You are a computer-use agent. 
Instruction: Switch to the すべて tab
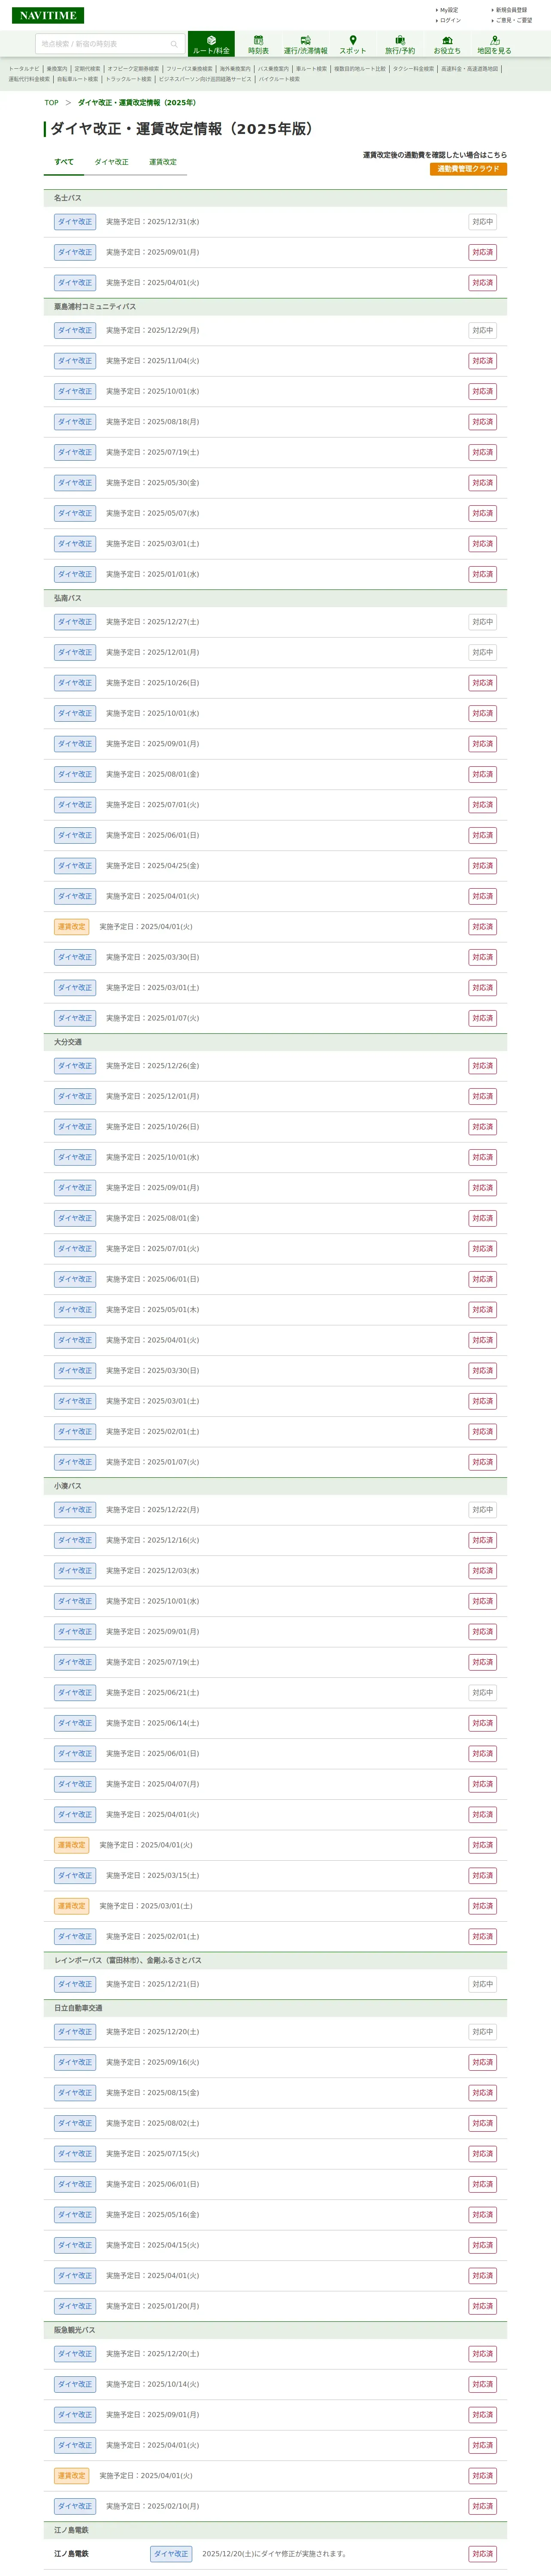(x=64, y=162)
